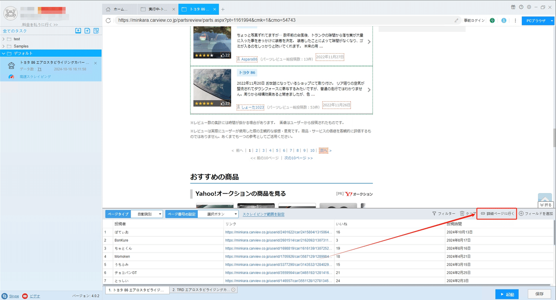Screen dimensions: 556x300
Task: Open the video (ビデオ) YouTube link
Action: [35, 295]
